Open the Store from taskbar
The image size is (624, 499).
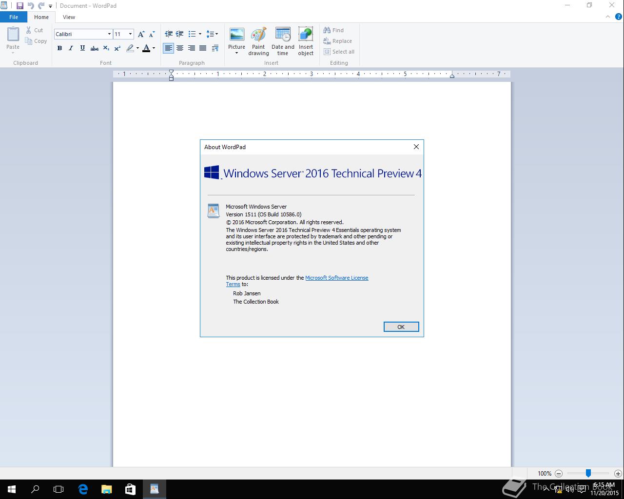pyautogui.click(x=130, y=489)
